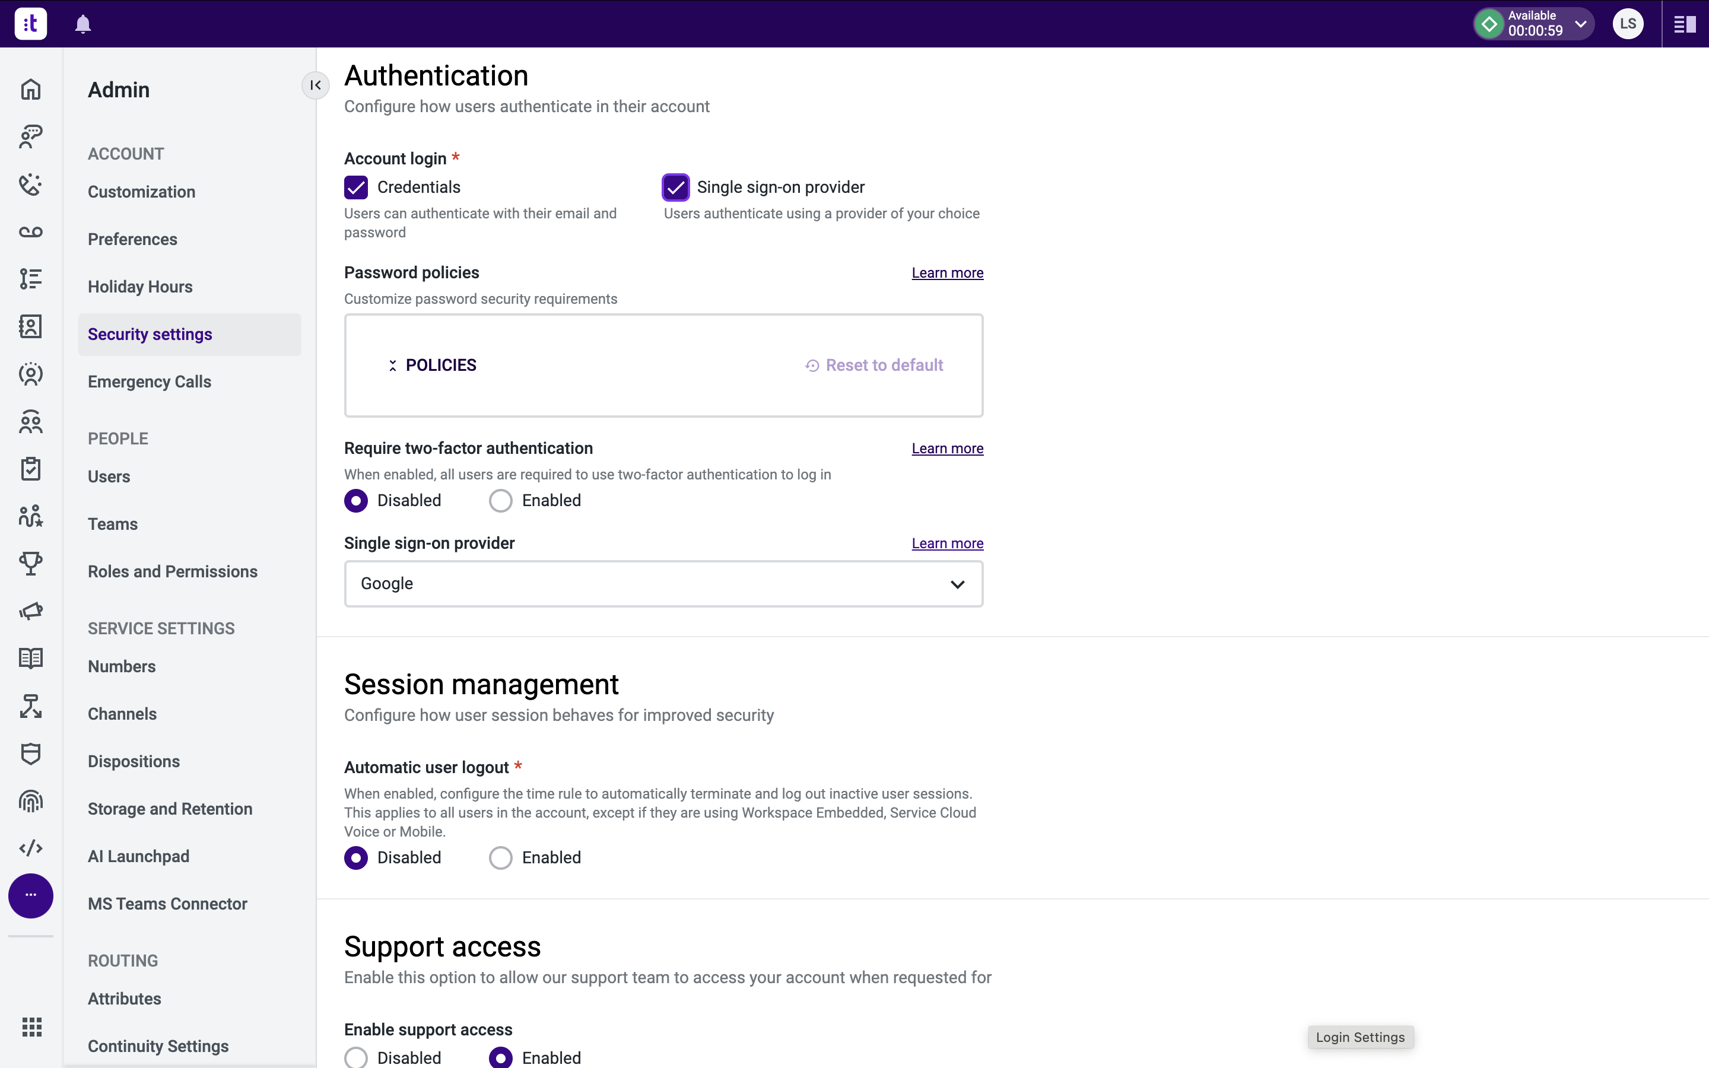The height and width of the screenshot is (1068, 1709).
Task: Open the megaphone campaigns icon
Action: pos(30,611)
